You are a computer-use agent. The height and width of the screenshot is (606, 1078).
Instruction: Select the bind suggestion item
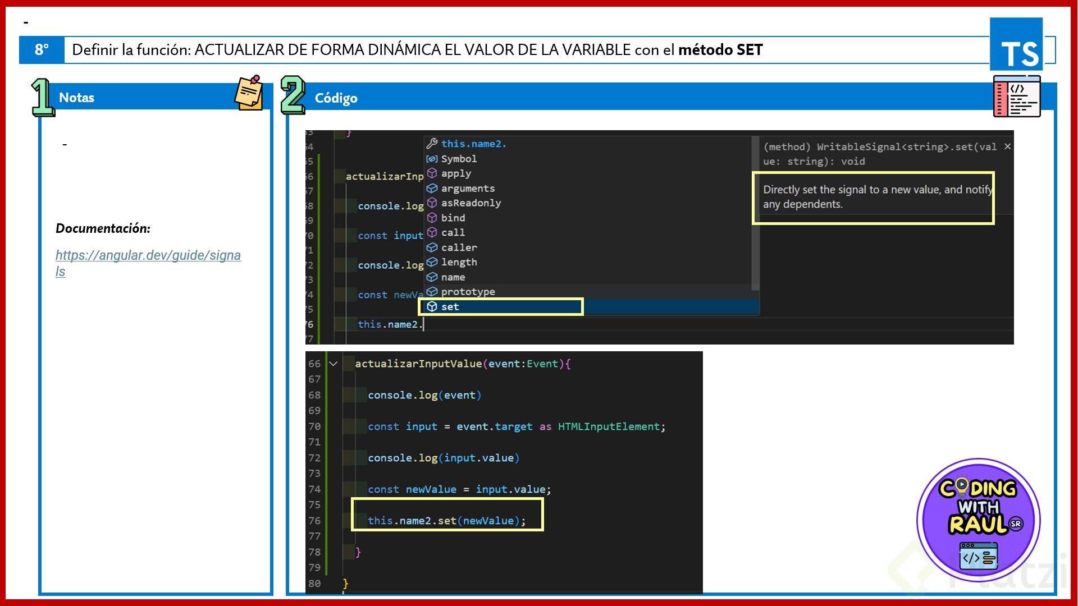tap(453, 218)
